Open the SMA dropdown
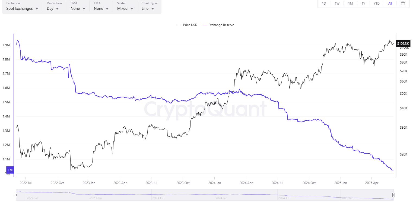The width and height of the screenshot is (413, 206). tap(78, 8)
